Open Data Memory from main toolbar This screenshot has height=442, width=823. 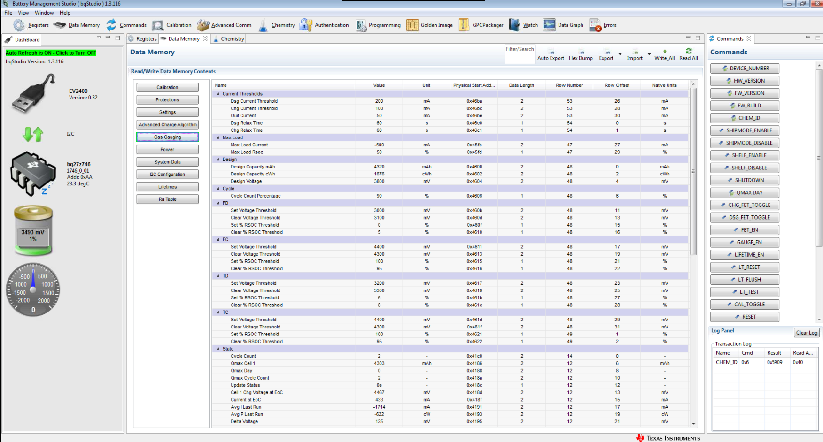pyautogui.click(x=60, y=25)
